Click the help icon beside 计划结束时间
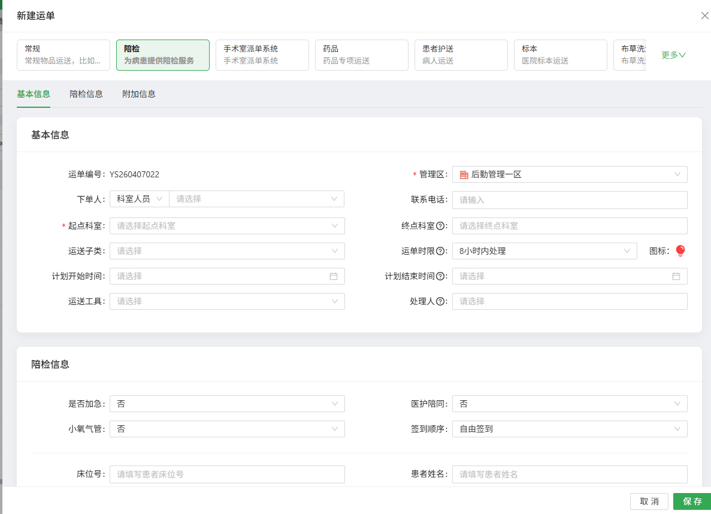The width and height of the screenshot is (711, 514). click(x=441, y=276)
